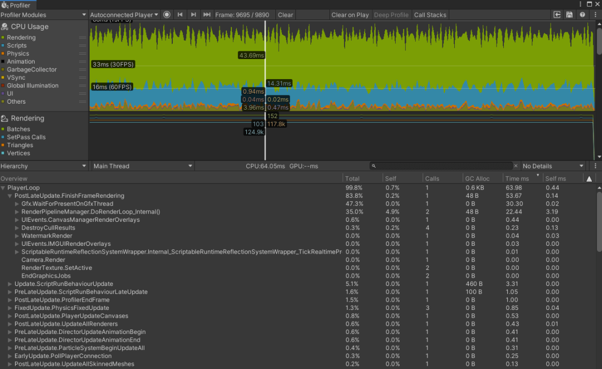Open Hierarchy view dropdown
This screenshot has height=369, width=602.
pyautogui.click(x=43, y=166)
